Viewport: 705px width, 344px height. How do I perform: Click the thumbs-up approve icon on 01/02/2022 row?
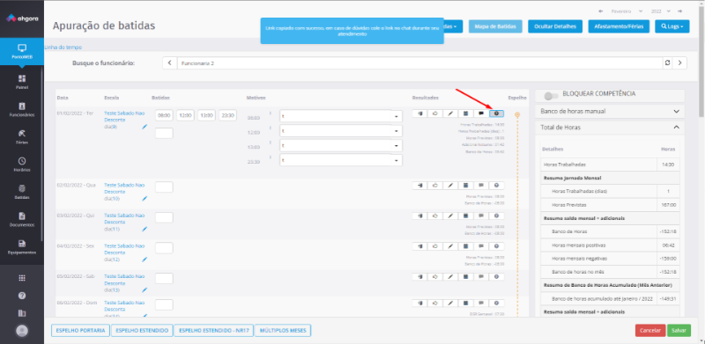[435, 113]
